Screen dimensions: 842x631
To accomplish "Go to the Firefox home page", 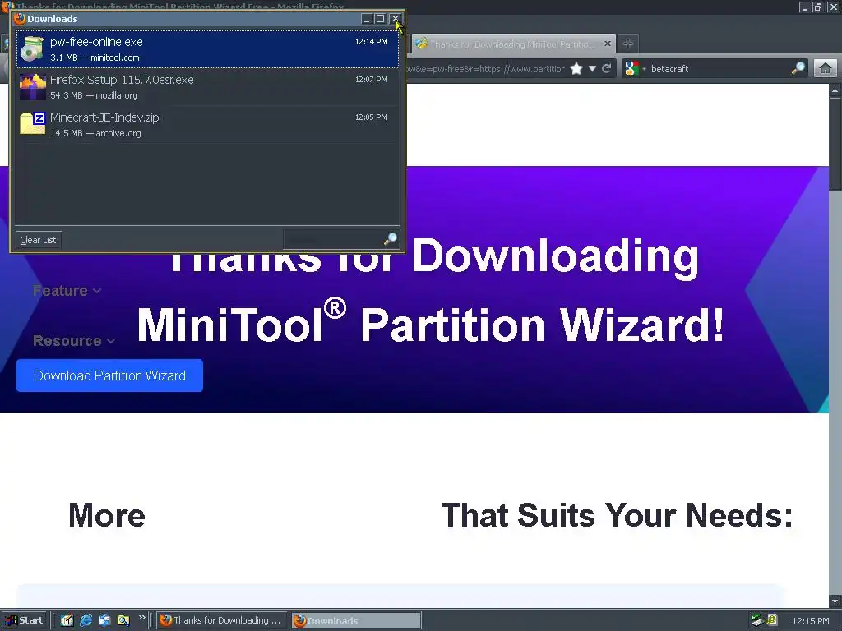I will tap(826, 69).
